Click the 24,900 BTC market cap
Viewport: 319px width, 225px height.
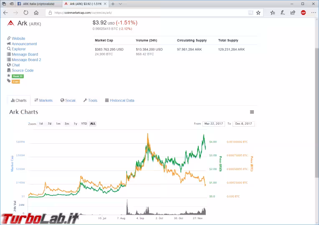click(x=104, y=54)
